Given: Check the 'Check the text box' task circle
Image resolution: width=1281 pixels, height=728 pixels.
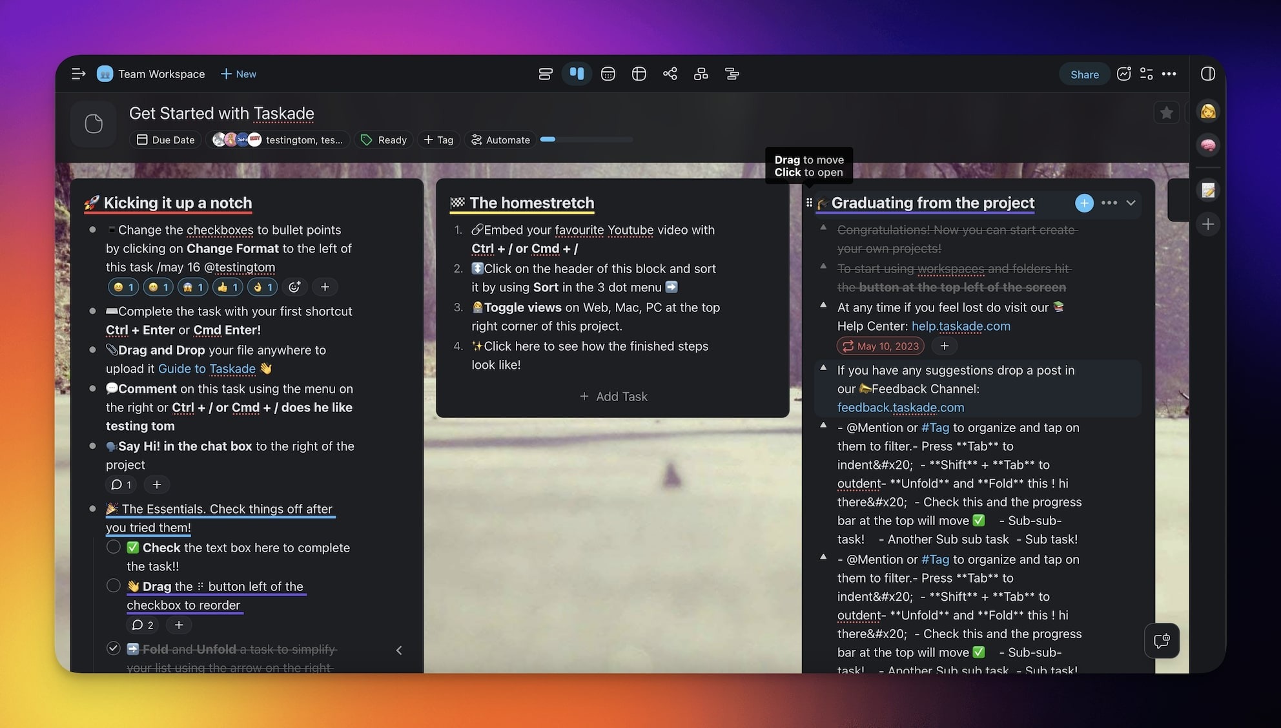Looking at the screenshot, I should pyautogui.click(x=114, y=547).
